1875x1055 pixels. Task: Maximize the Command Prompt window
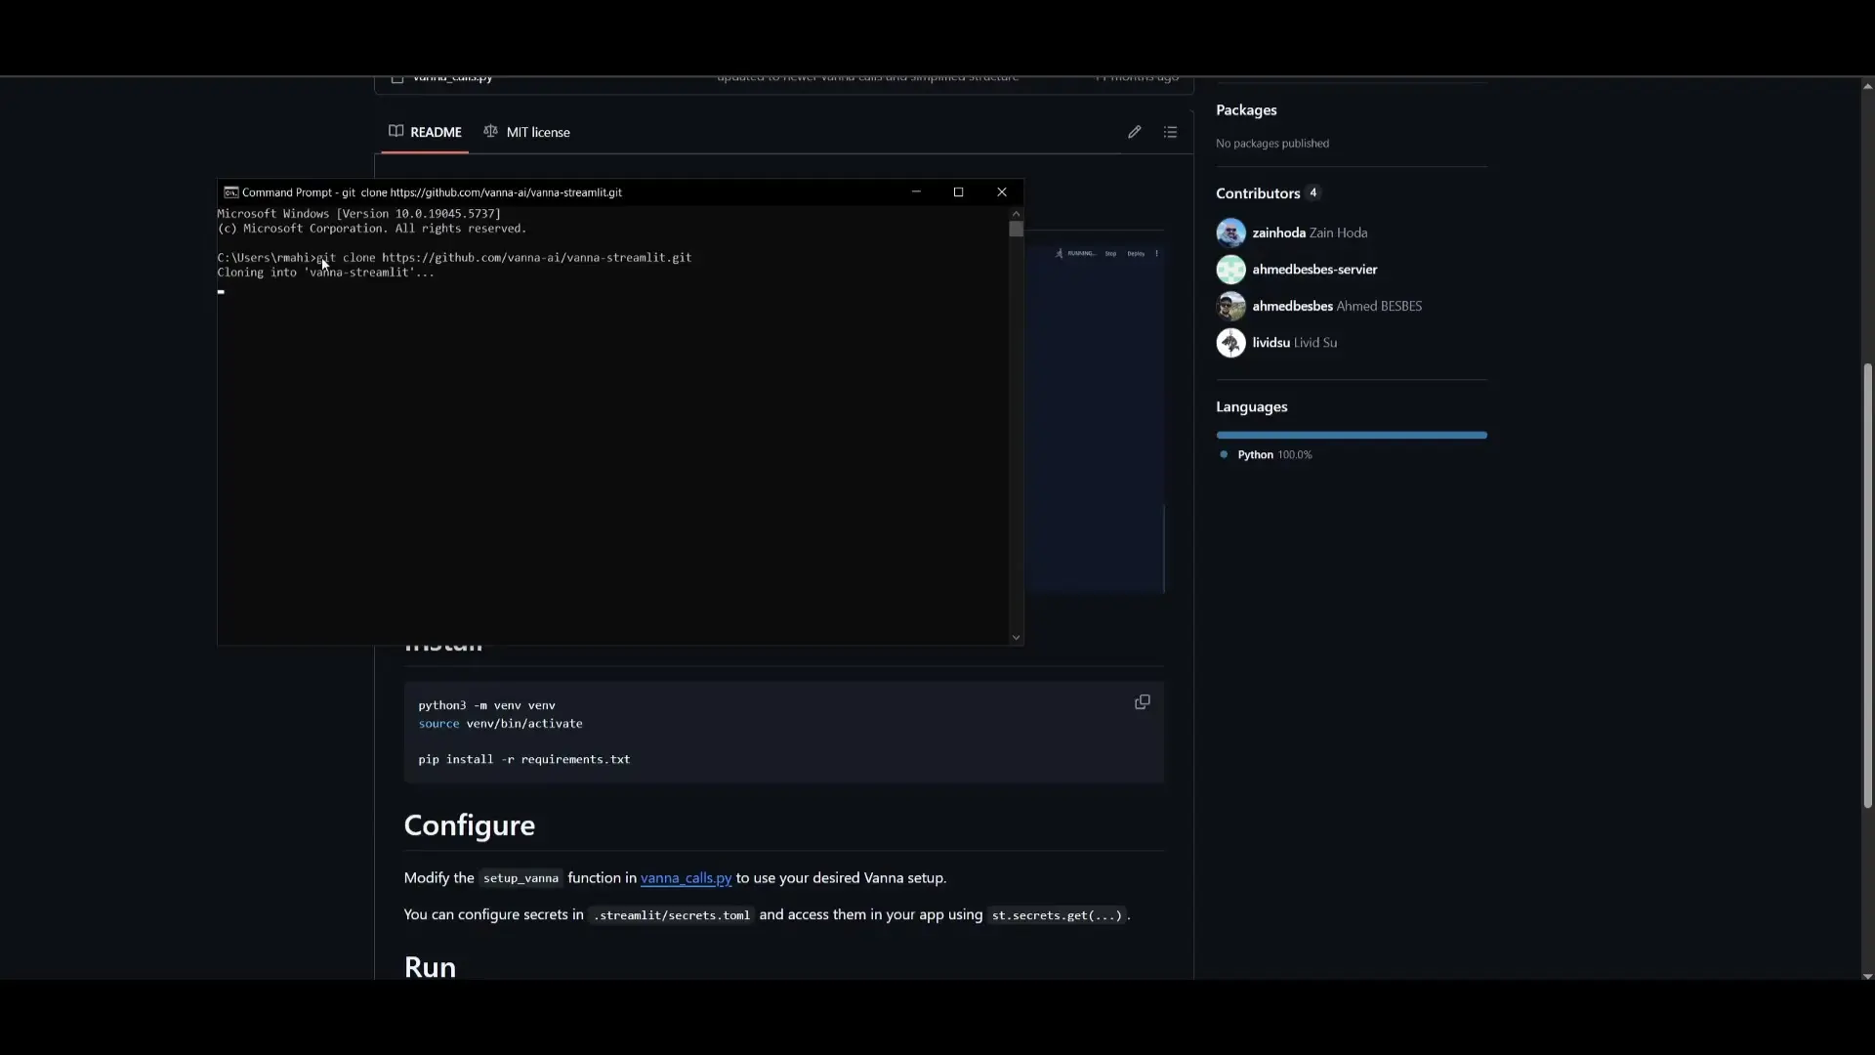(x=958, y=192)
